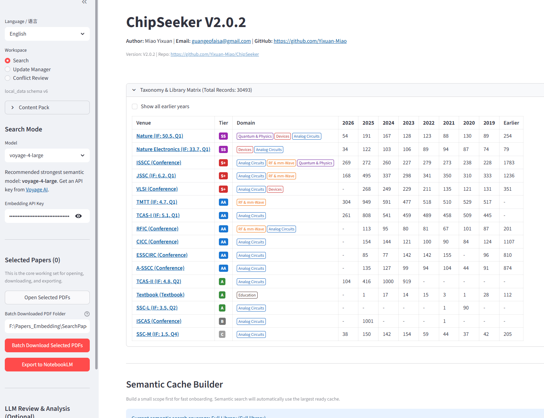Open the ISSCC (Conference) venue link
This screenshot has height=418, width=544.
click(159, 163)
